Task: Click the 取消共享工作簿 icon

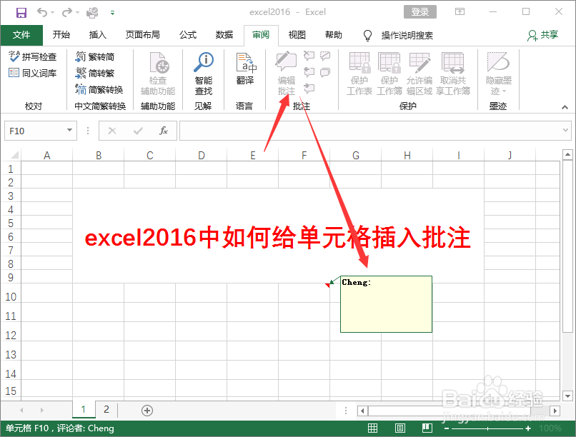Action: click(453, 62)
